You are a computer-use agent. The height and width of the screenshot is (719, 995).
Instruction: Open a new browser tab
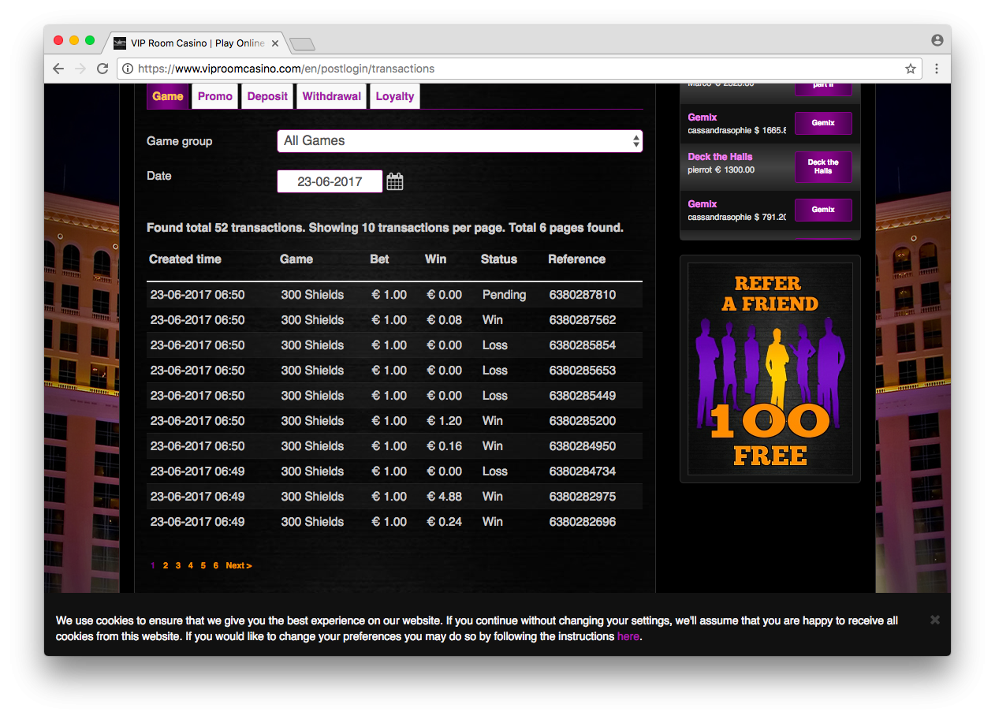[302, 43]
